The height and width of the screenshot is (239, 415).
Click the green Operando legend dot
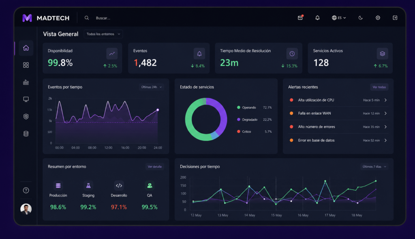[238, 107]
